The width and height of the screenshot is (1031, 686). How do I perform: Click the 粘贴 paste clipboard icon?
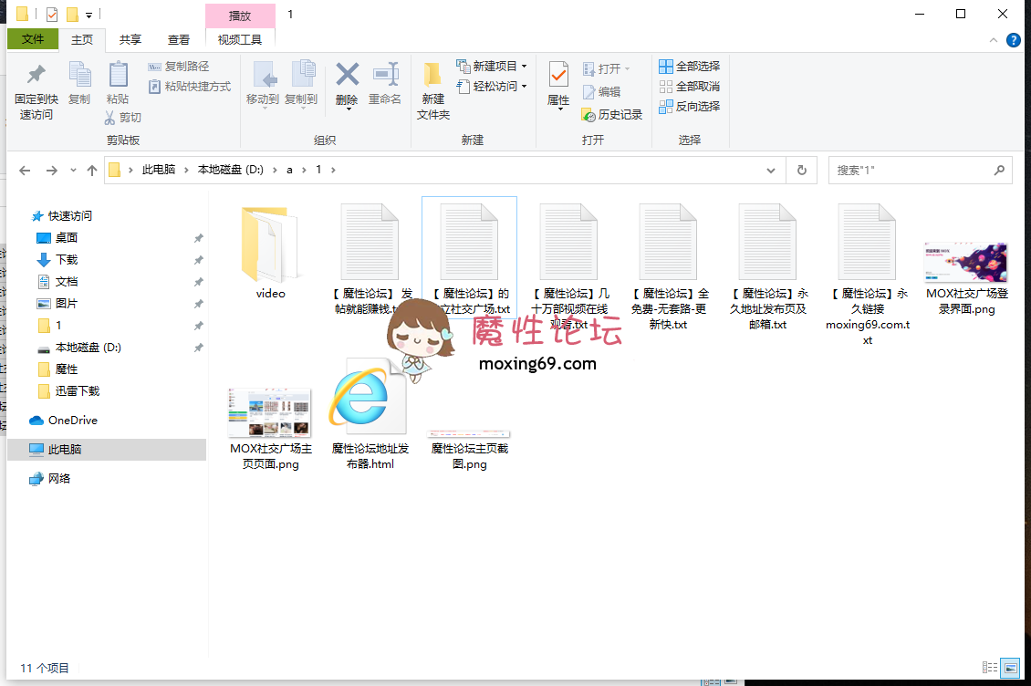coord(118,74)
